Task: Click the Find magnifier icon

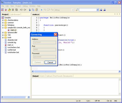Action: coord(77,10)
